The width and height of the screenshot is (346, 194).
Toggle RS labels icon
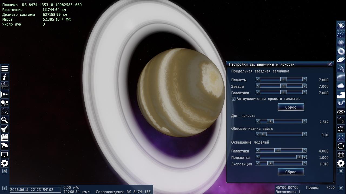point(341,129)
